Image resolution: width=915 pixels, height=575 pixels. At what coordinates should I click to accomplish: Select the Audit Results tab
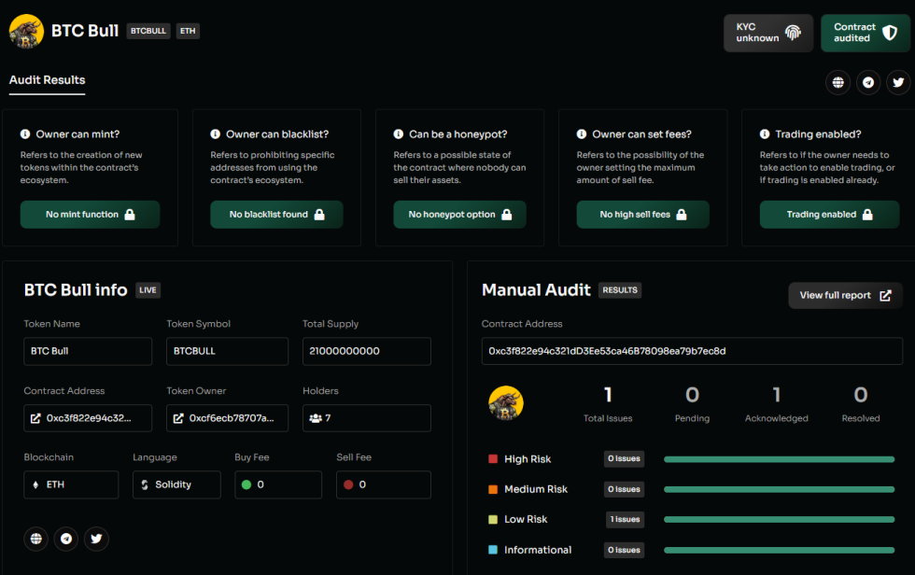tap(47, 80)
